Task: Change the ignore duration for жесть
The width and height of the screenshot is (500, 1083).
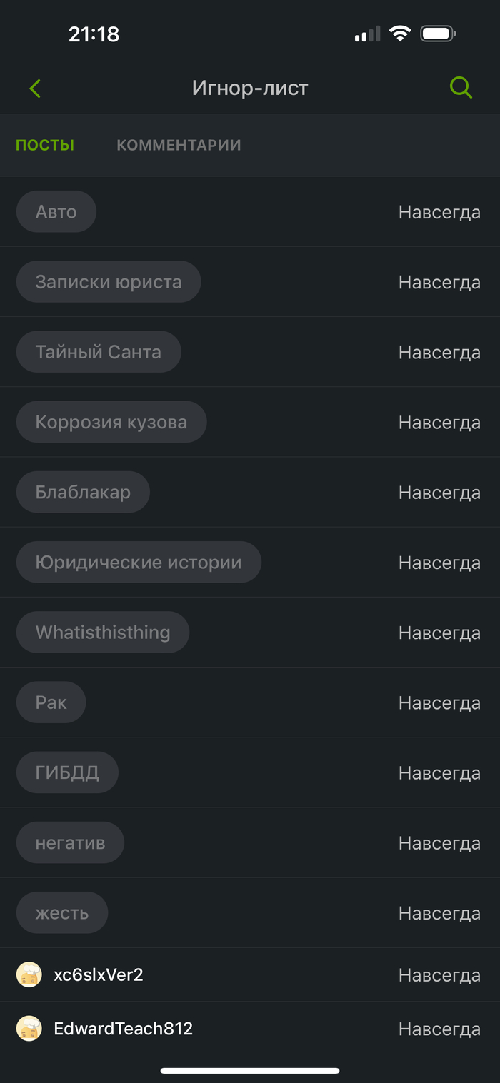Action: (x=439, y=913)
